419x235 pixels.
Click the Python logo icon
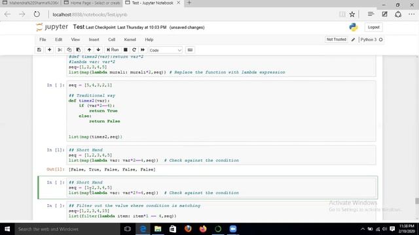coord(354,27)
